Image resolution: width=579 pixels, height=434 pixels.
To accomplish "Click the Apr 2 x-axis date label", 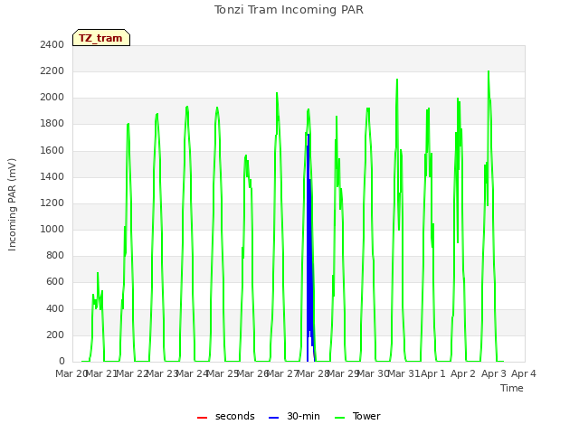I will point(463,373).
